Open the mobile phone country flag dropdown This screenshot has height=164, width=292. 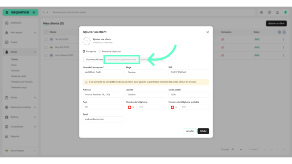(174, 107)
